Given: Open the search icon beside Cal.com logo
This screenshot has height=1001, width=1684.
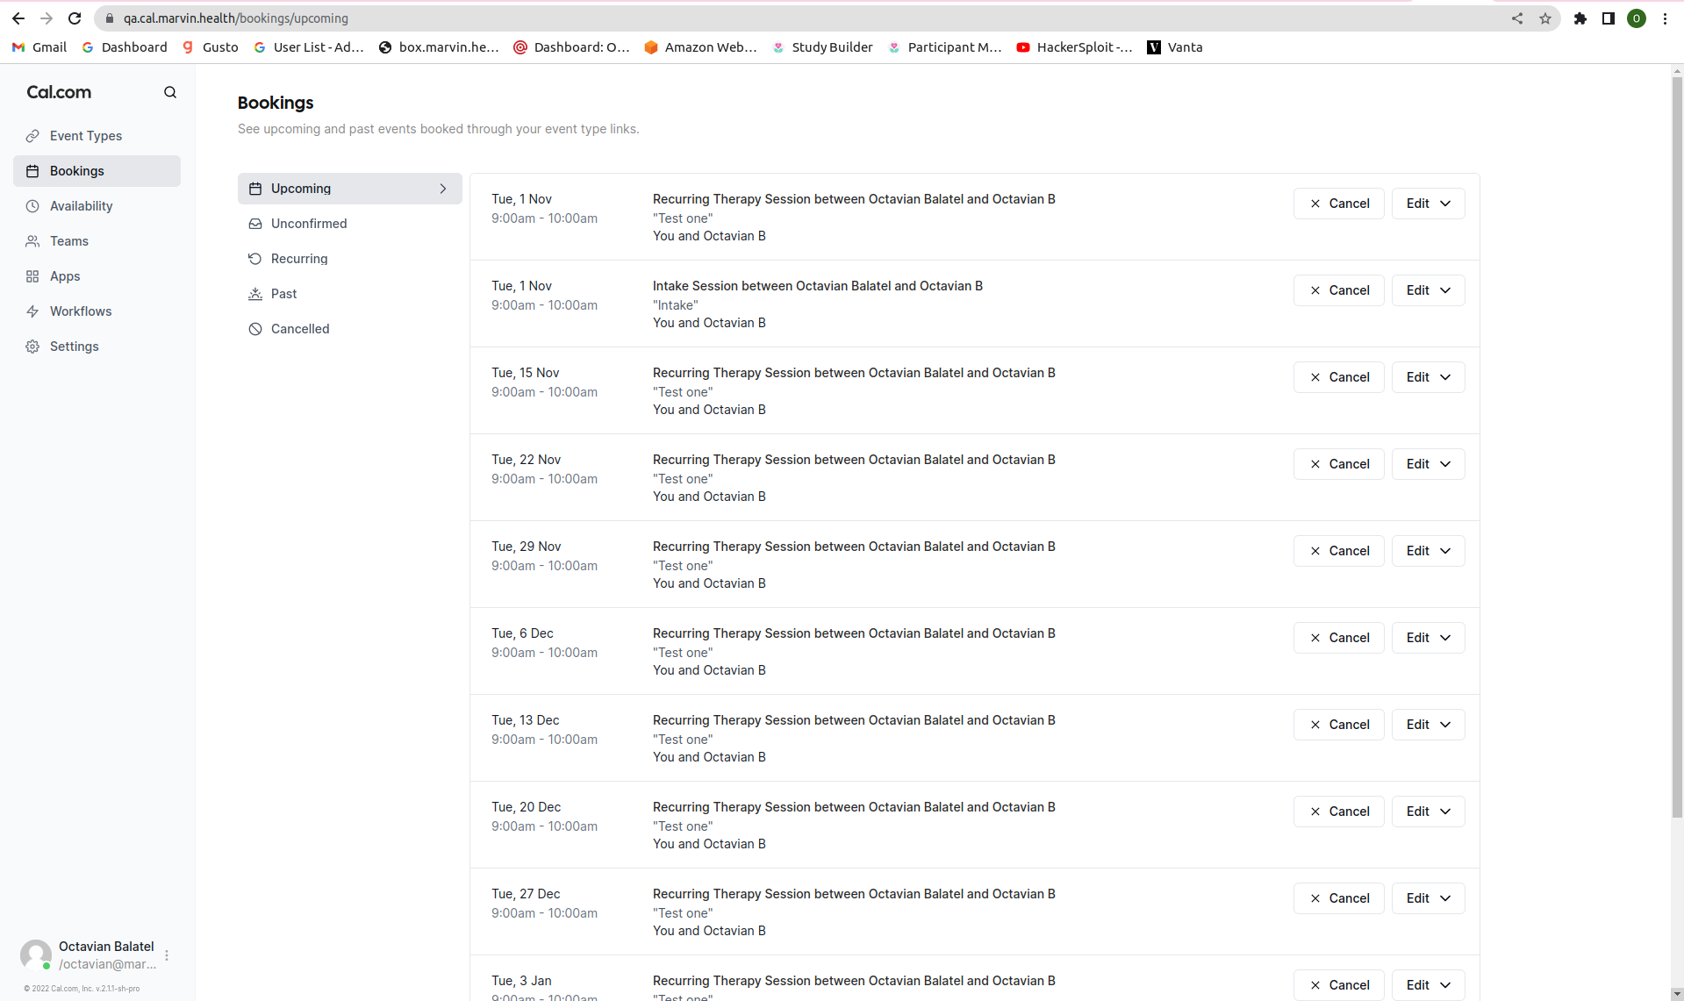Looking at the screenshot, I should pos(170,92).
